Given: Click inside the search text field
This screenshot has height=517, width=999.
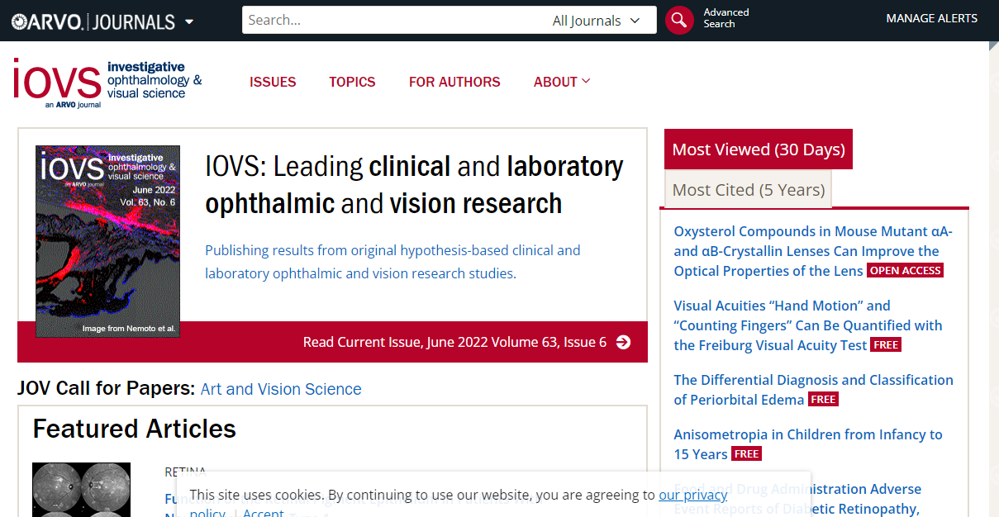Looking at the screenshot, I should pos(397,21).
